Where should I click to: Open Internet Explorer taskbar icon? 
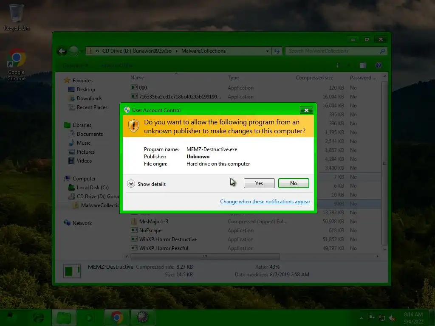point(38,317)
